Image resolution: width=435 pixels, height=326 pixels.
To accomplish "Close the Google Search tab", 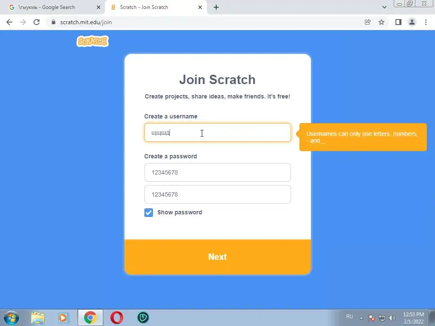I will (x=99, y=7).
